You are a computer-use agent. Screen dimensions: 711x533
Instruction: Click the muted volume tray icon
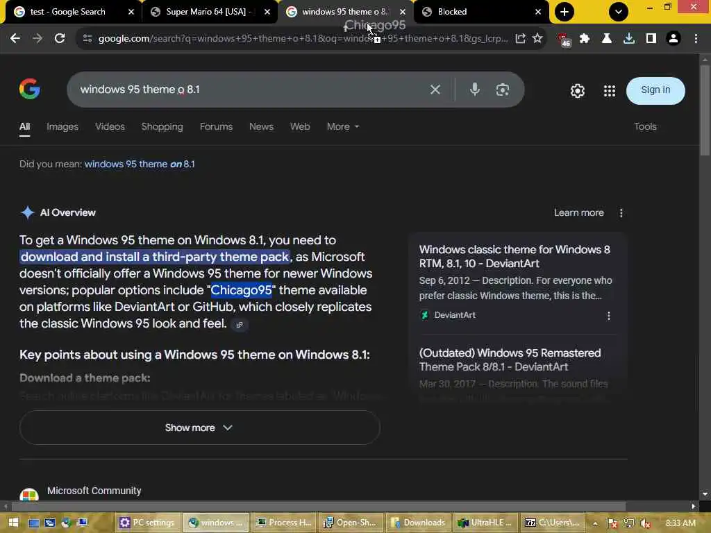point(645,523)
